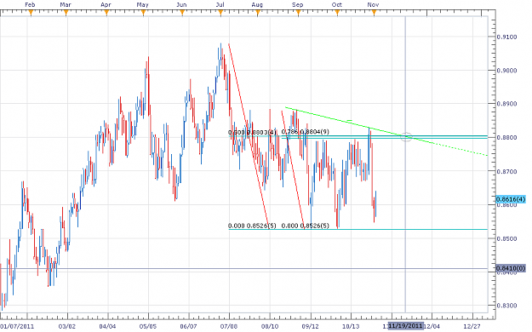Select the orange Aug month marker triangle

(x=258, y=13)
